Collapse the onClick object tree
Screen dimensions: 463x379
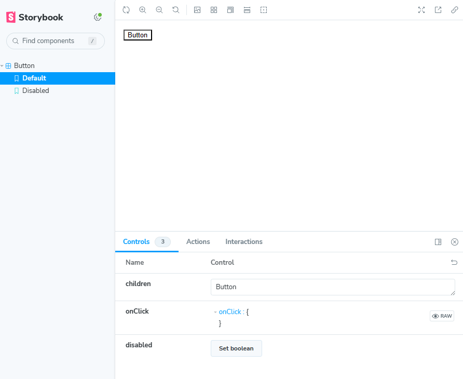[x=215, y=312]
